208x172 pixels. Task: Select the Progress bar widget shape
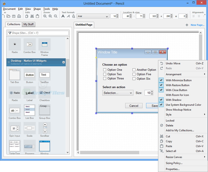click(x=30, y=147)
